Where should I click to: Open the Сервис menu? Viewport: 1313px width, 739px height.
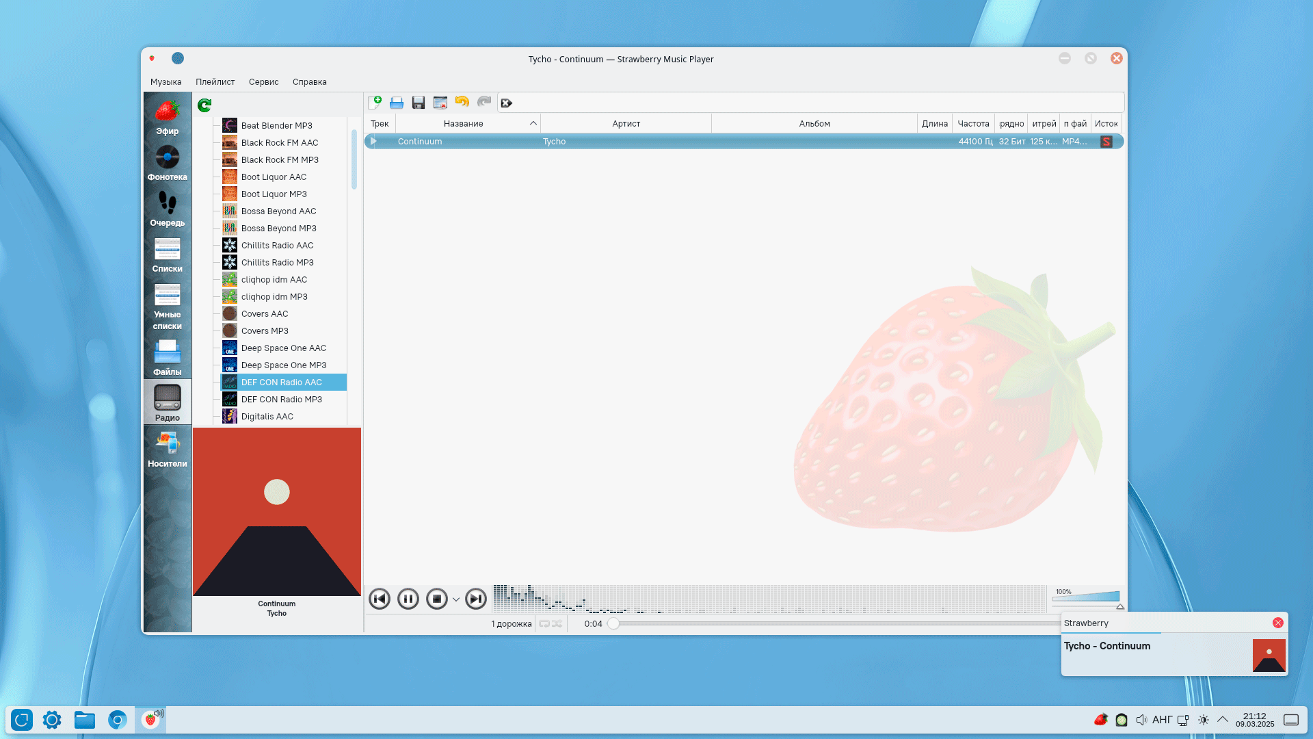[x=263, y=81]
